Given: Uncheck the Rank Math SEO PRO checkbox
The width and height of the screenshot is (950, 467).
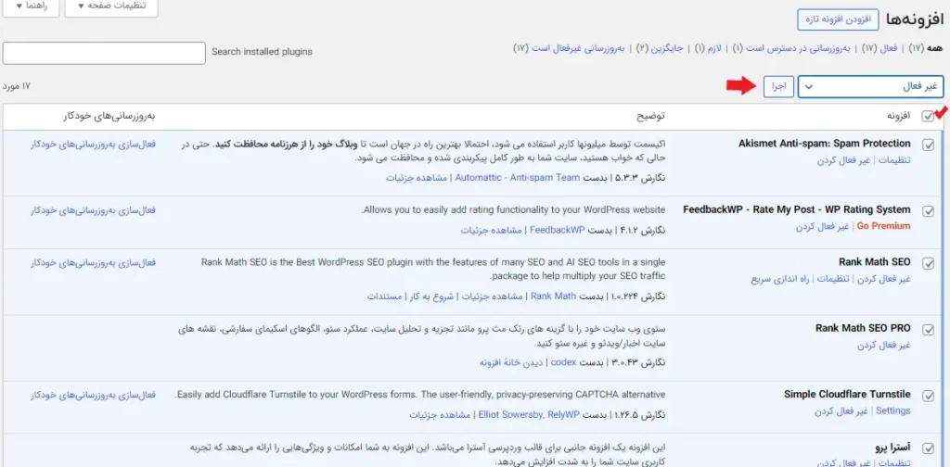Looking at the screenshot, I should pyautogui.click(x=928, y=330).
